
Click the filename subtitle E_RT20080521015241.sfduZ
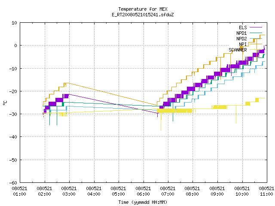pos(143,15)
